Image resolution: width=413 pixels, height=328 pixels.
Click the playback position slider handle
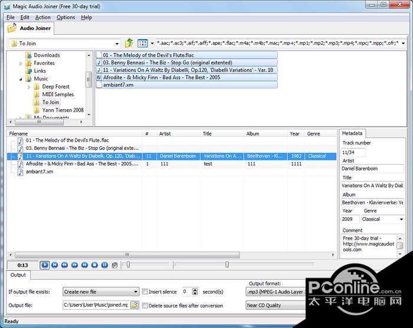click(x=227, y=264)
